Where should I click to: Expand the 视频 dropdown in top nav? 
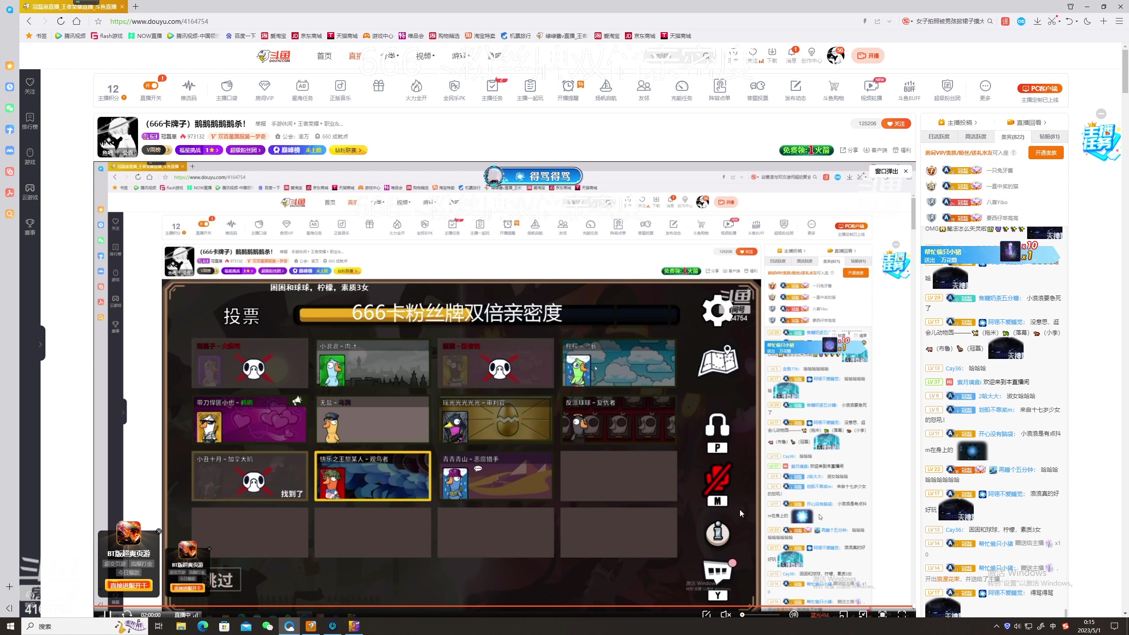426,56
